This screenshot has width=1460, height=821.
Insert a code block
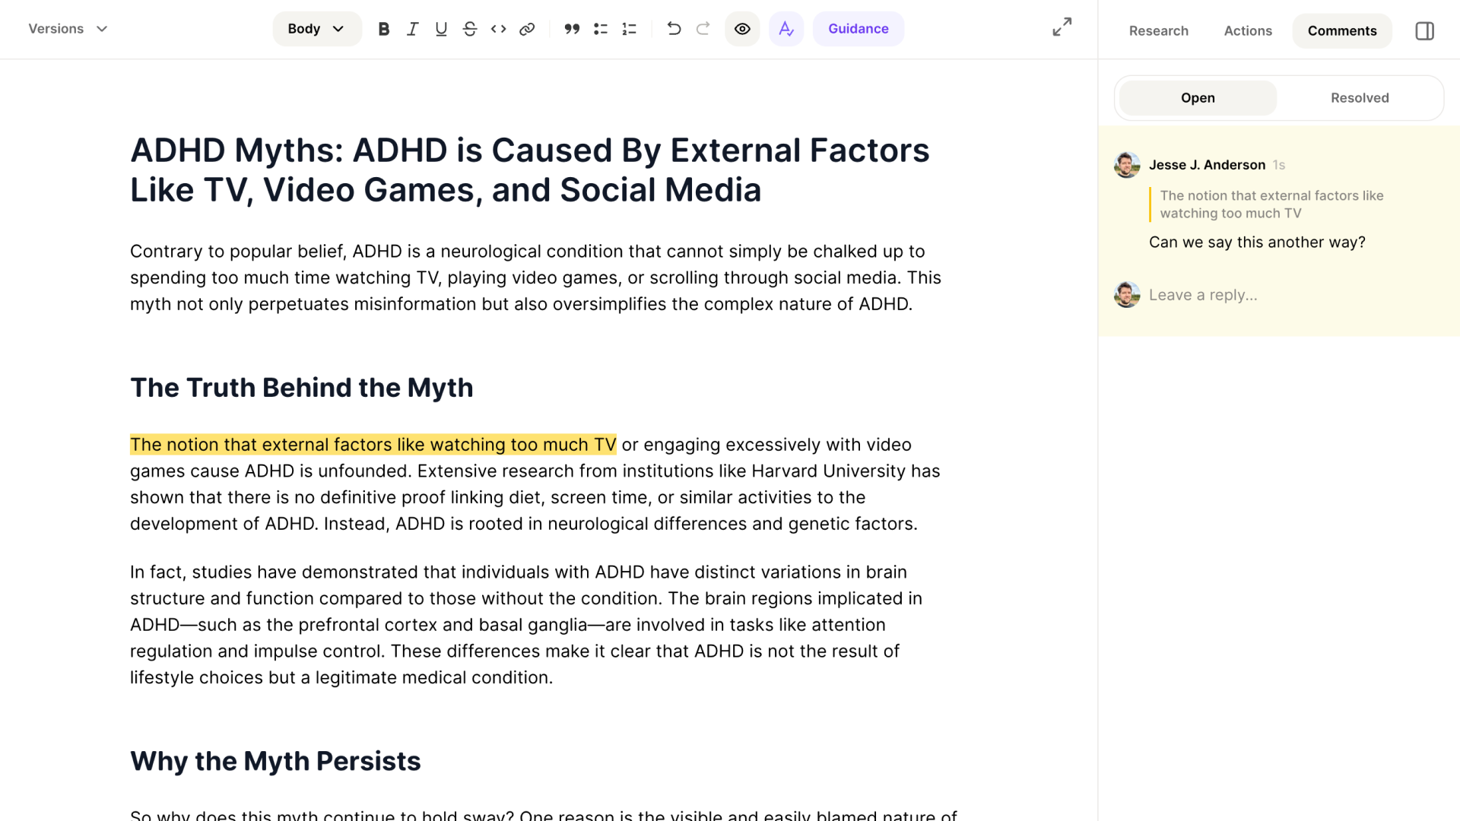pyautogui.click(x=499, y=29)
